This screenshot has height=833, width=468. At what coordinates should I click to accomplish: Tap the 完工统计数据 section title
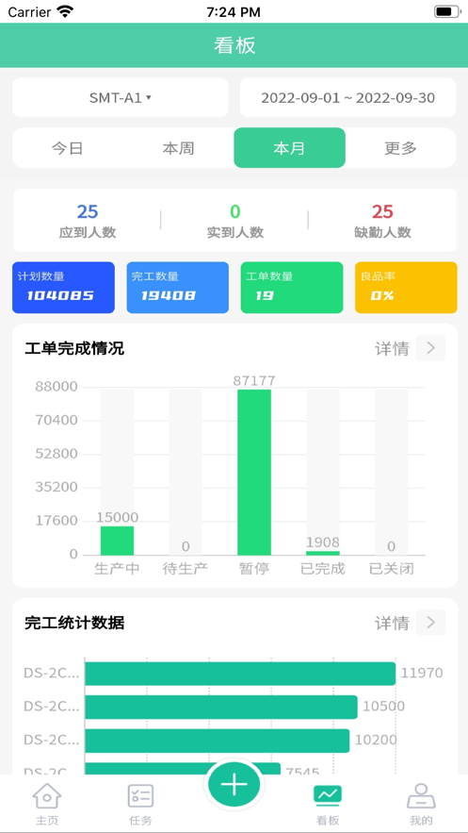pyautogui.click(x=74, y=623)
